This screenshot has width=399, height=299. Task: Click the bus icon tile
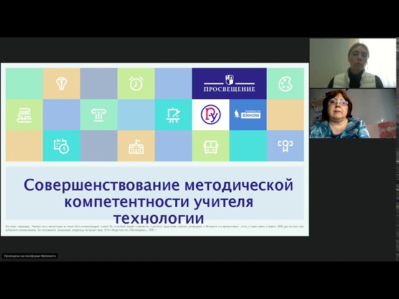coord(211,146)
